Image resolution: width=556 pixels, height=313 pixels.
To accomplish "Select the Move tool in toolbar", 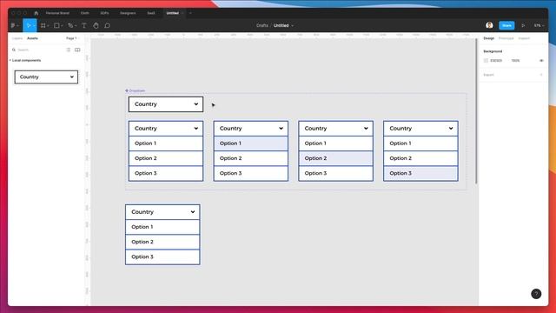I will click(29, 25).
